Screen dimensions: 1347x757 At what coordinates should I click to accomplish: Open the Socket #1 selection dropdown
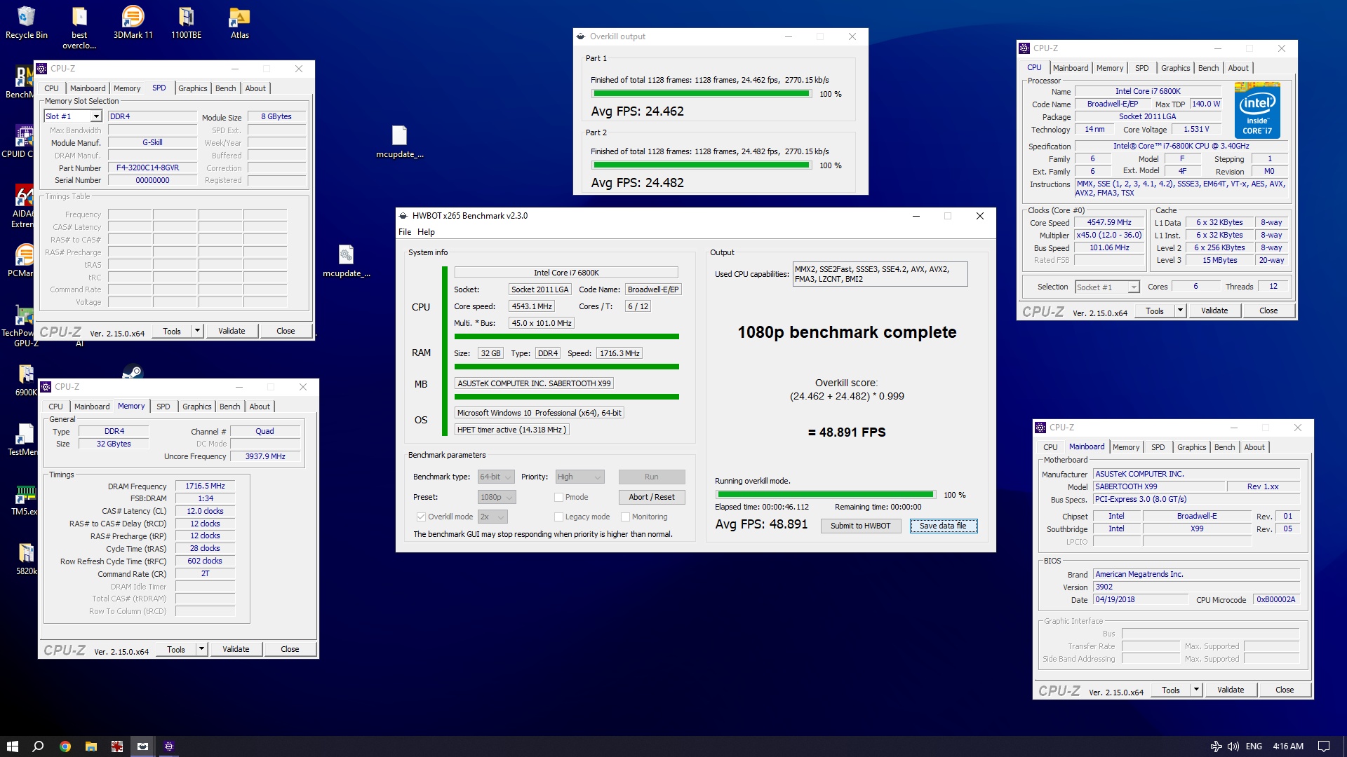pos(1107,287)
